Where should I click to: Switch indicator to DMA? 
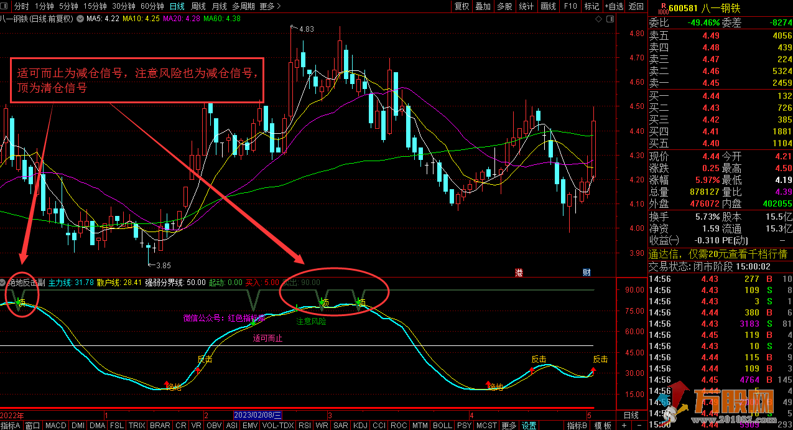pos(97,426)
